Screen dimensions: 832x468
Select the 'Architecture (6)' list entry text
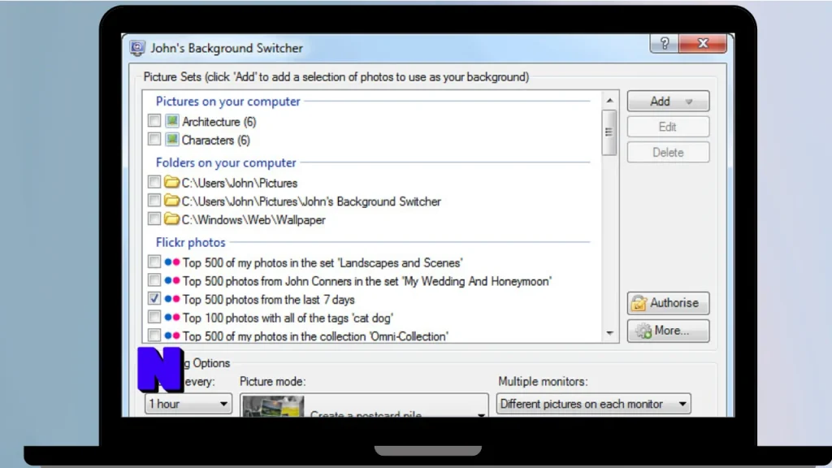pos(219,122)
